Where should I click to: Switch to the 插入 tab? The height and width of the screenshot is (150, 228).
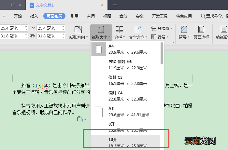34,16
